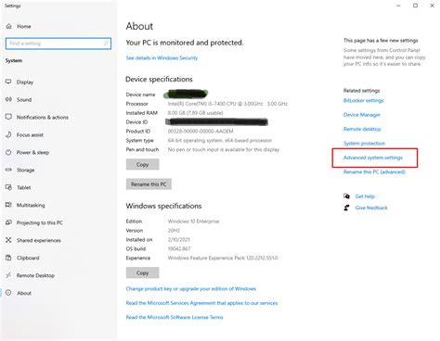The height and width of the screenshot is (341, 440).
Task: Select the Sound speaker icon
Action: click(x=8, y=99)
